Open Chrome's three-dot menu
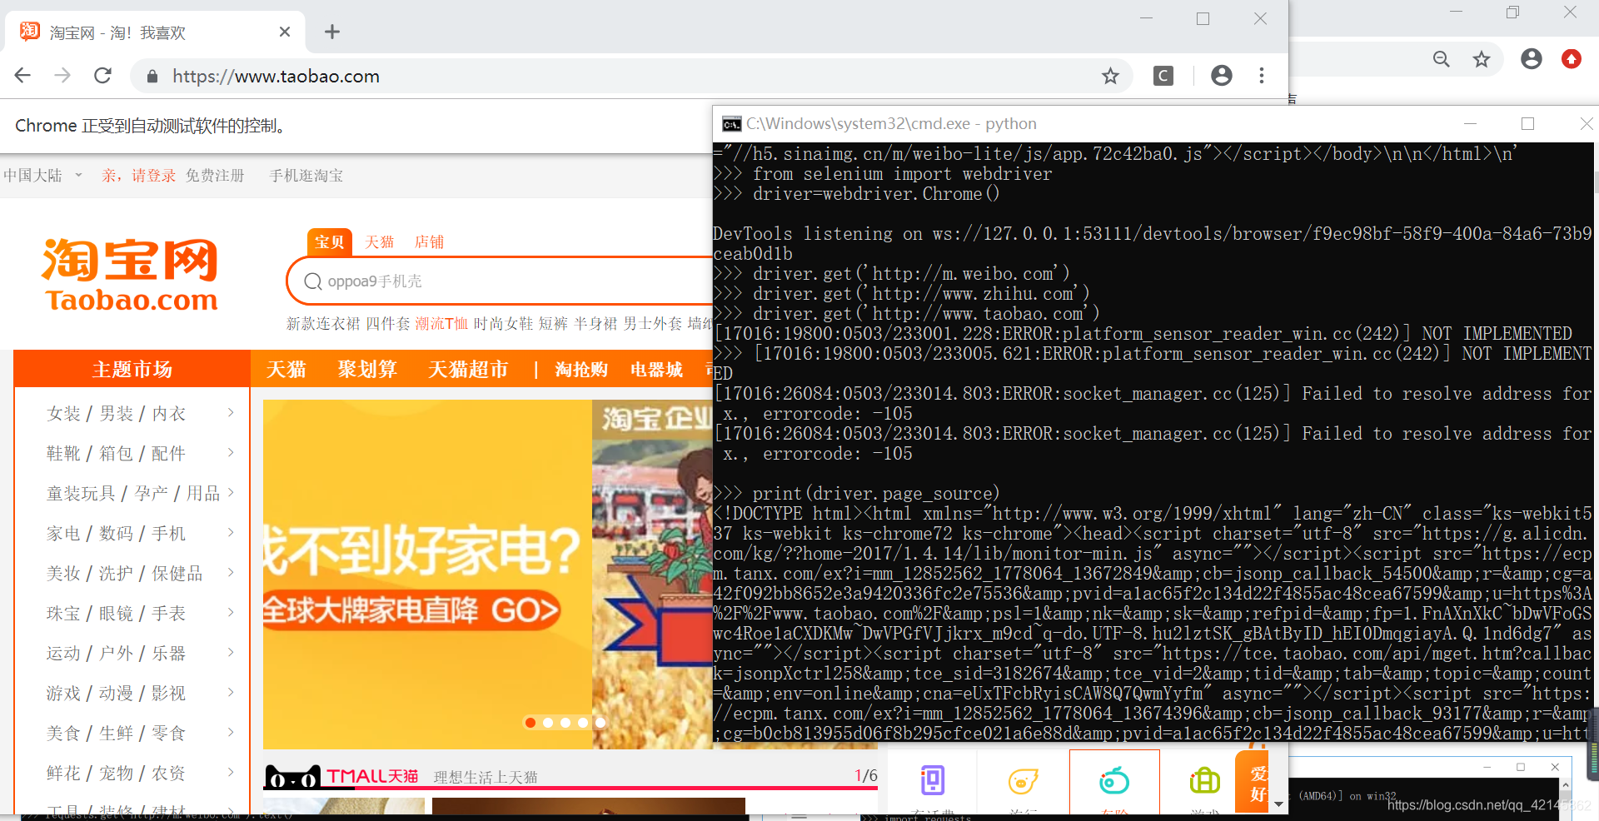 (1262, 76)
